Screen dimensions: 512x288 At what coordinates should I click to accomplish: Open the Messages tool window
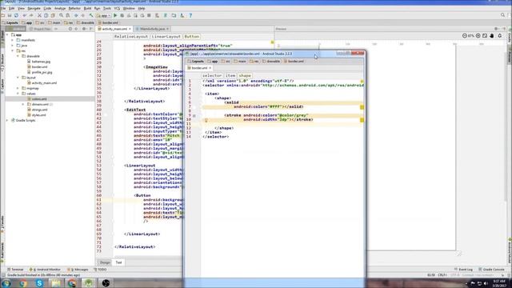tap(78, 270)
